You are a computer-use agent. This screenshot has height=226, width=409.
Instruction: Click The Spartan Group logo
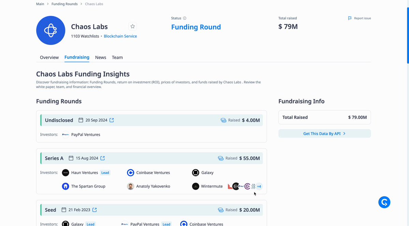point(65,186)
